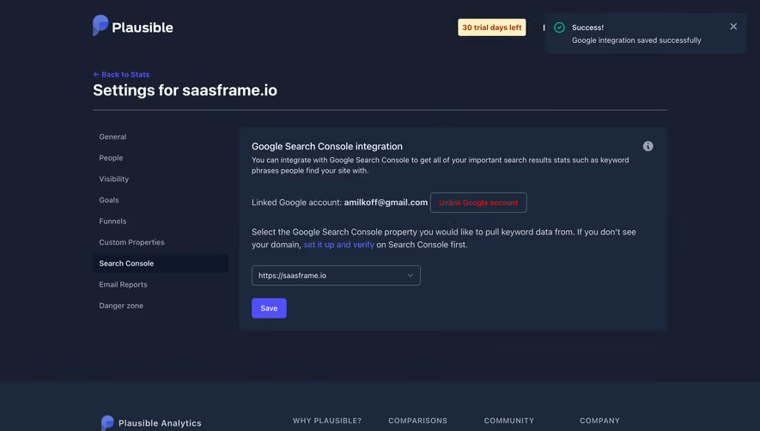Open the Danger zone section
Screen dimensions: 760x431
point(121,306)
